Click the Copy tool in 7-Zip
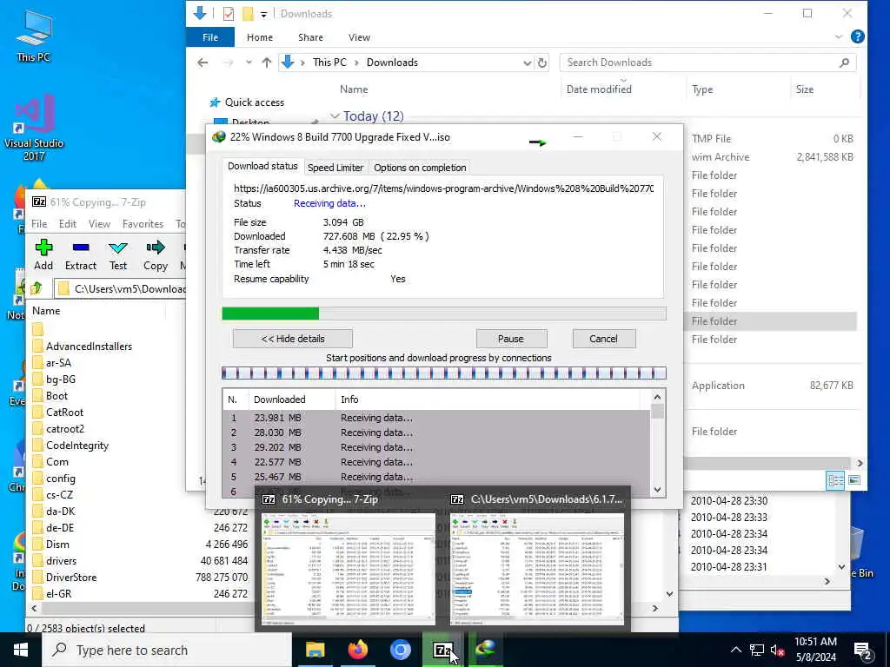Image resolution: width=890 pixels, height=667 pixels. point(155,254)
